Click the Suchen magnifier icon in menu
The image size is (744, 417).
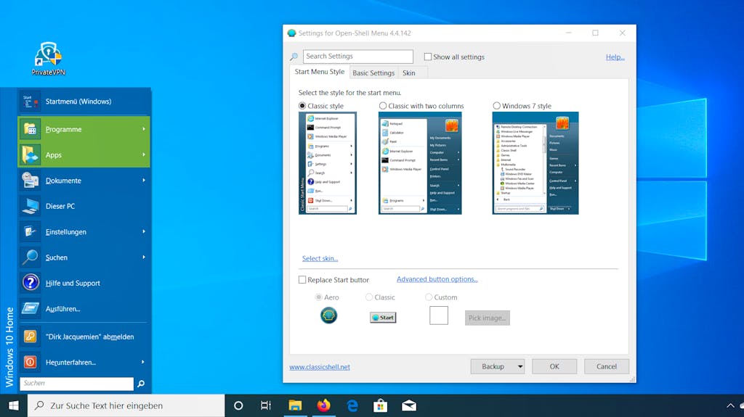tap(30, 257)
